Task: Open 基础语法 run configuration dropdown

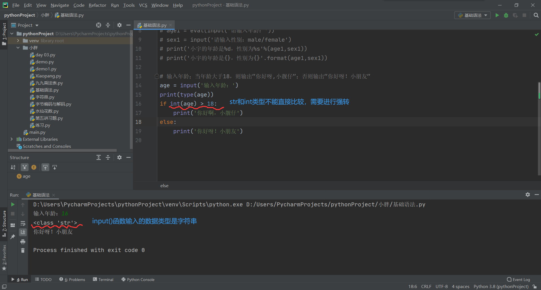Action: [x=473, y=15]
